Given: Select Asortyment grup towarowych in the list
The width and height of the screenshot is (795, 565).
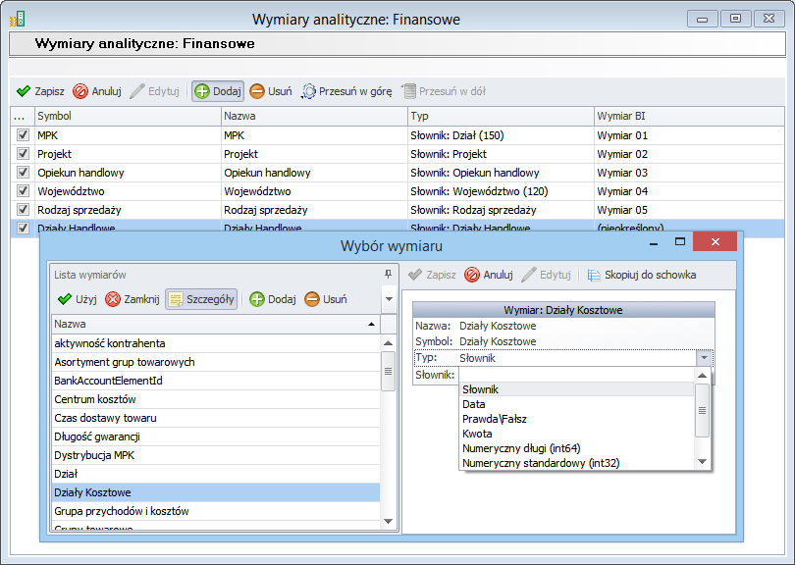Looking at the screenshot, I should (216, 362).
